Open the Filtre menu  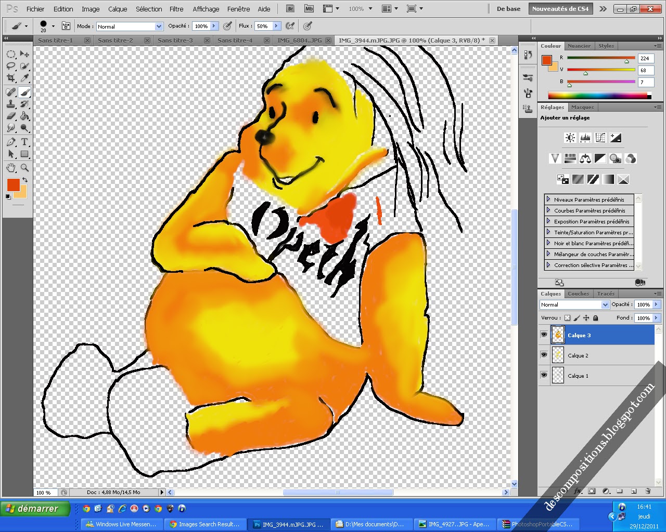click(x=176, y=9)
